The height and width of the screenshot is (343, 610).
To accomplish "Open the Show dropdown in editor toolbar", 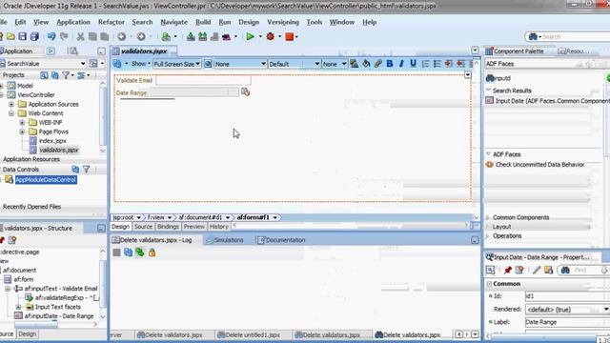I will tap(141, 64).
